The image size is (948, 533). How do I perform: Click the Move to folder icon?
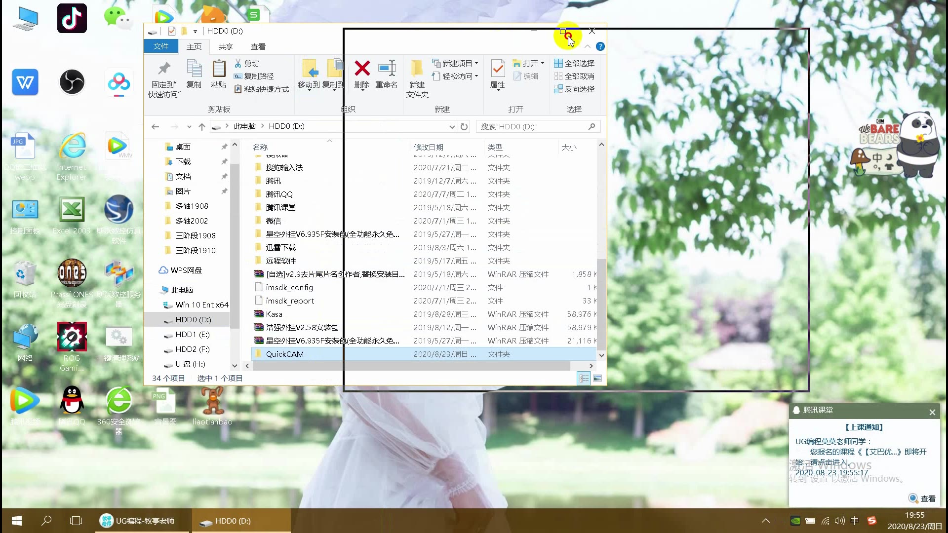310,68
